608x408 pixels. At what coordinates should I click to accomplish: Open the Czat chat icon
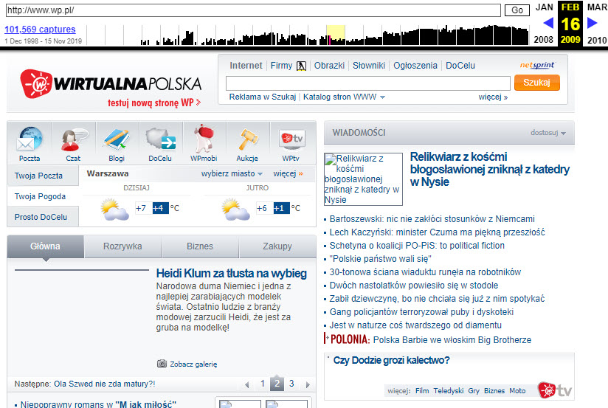point(73,139)
